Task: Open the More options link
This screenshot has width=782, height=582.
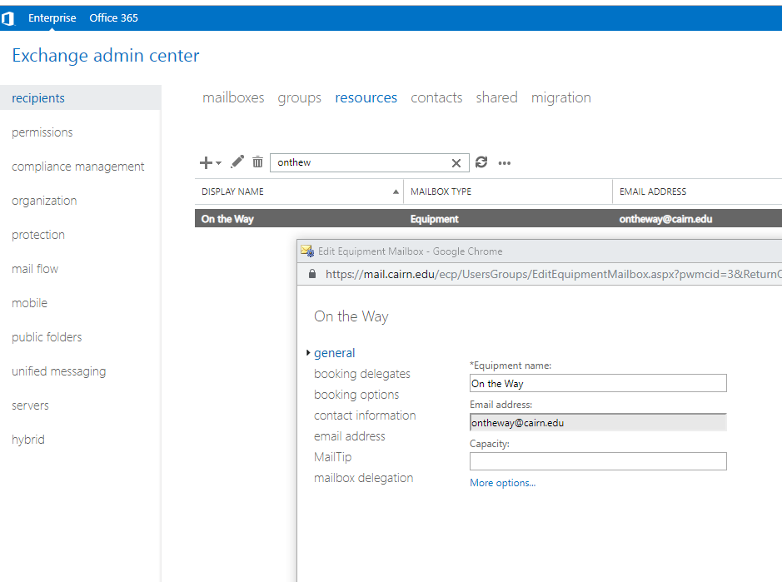Action: point(502,482)
